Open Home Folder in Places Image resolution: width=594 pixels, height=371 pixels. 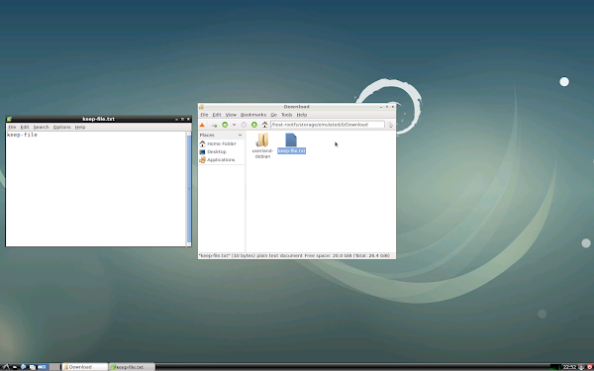tap(218, 143)
